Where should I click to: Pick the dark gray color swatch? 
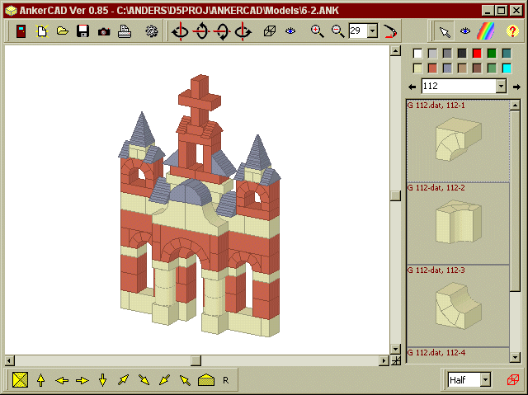[447, 53]
